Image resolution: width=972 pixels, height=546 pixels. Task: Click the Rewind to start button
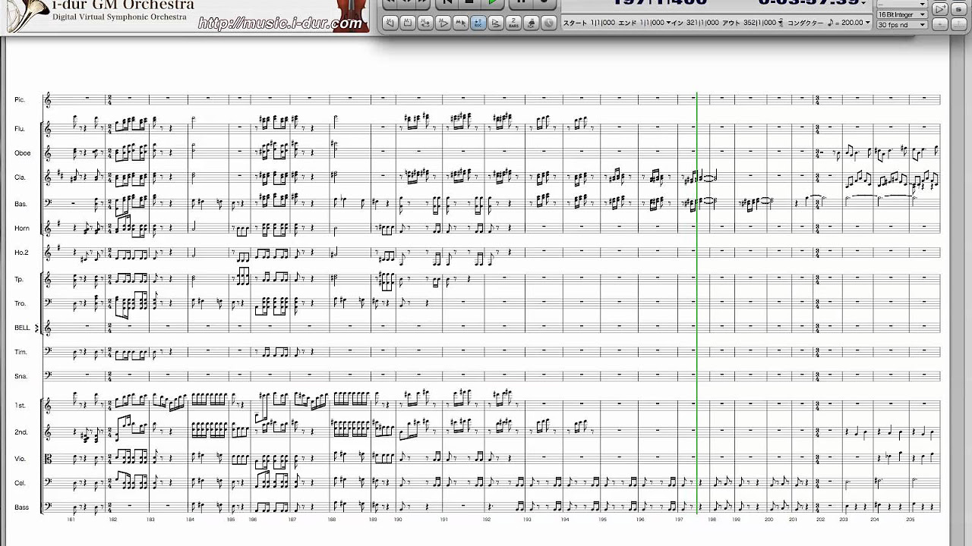coord(446,4)
